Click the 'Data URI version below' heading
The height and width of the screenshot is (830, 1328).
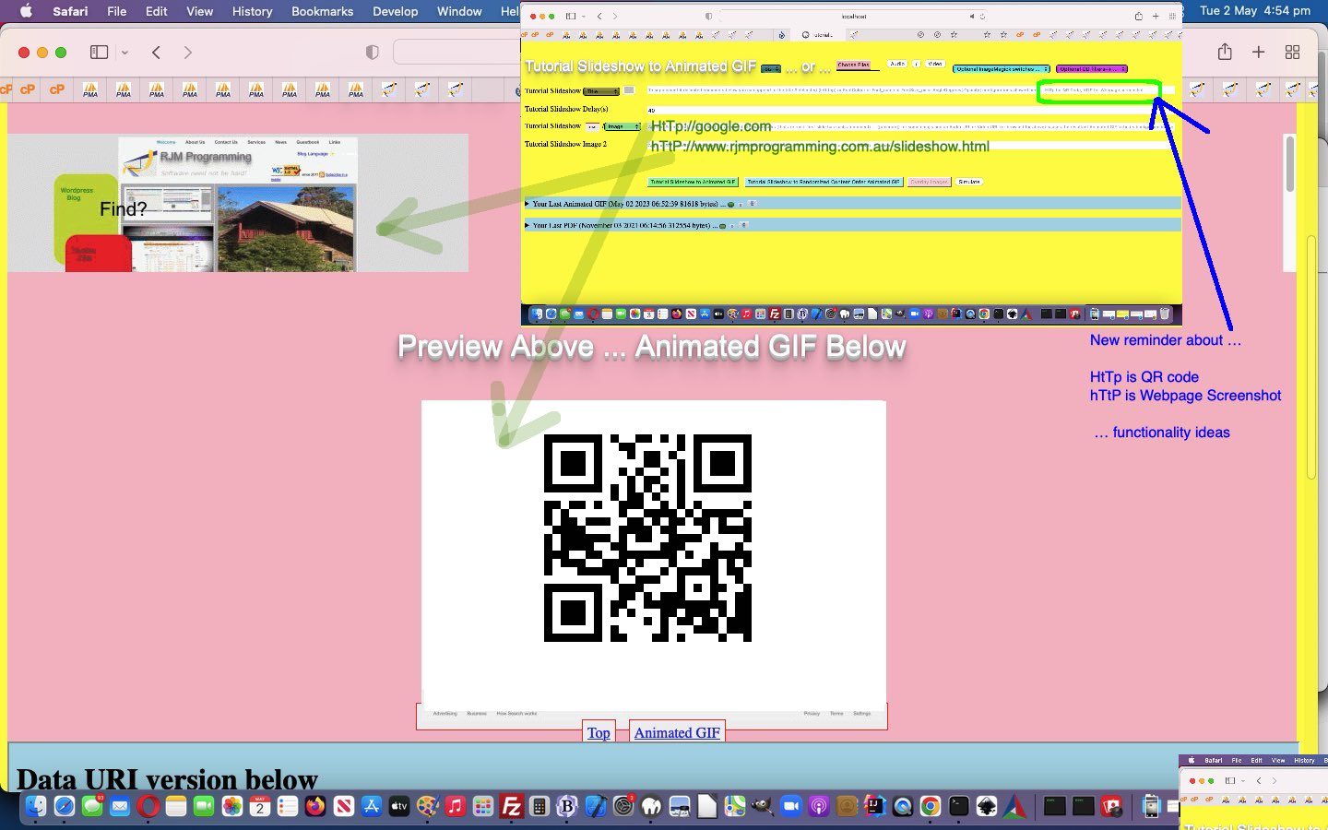167,779
